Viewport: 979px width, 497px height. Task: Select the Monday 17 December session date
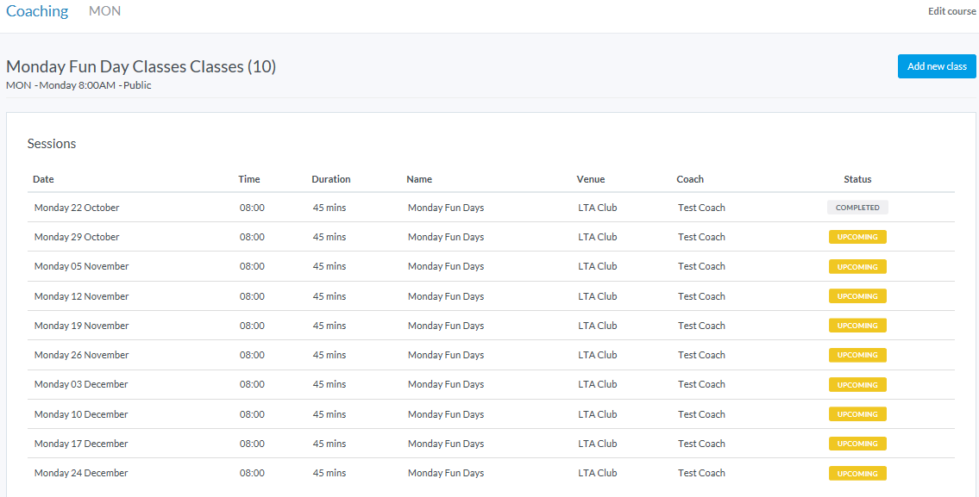[81, 444]
